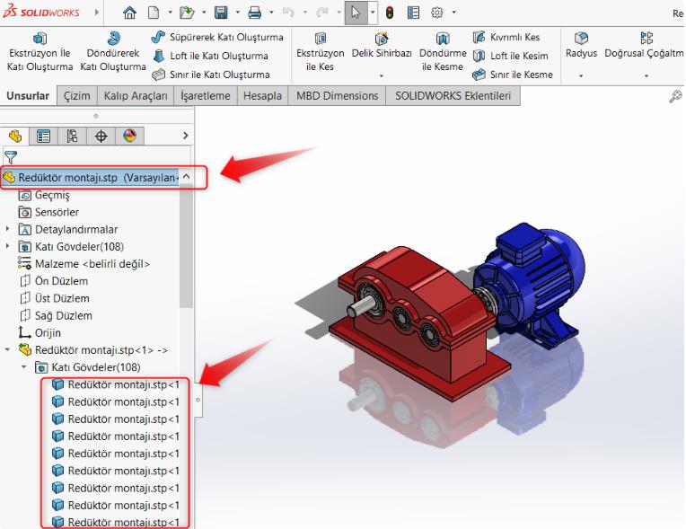Expand the top Katı Gövdeler(108) folder
Screen dimensions: 686x529
[x=8, y=246]
